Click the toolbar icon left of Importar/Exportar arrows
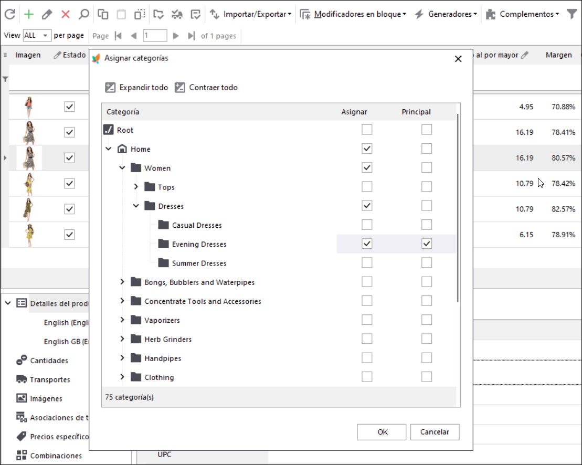Screen dimensions: 582x465 (195, 14)
